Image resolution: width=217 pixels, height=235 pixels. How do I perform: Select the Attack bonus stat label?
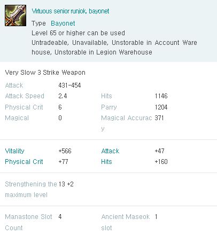[x=110, y=151]
